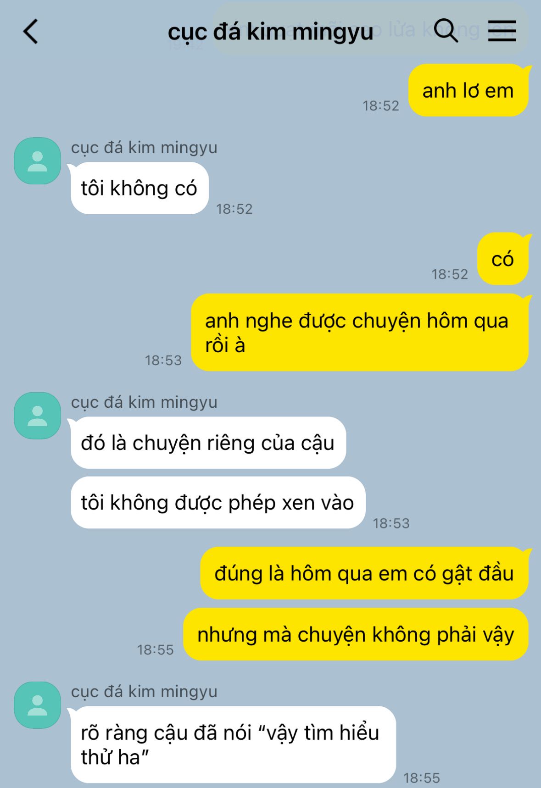Tap the "nhưng mà chuyện không phải vậy" bubble

pos(356,634)
